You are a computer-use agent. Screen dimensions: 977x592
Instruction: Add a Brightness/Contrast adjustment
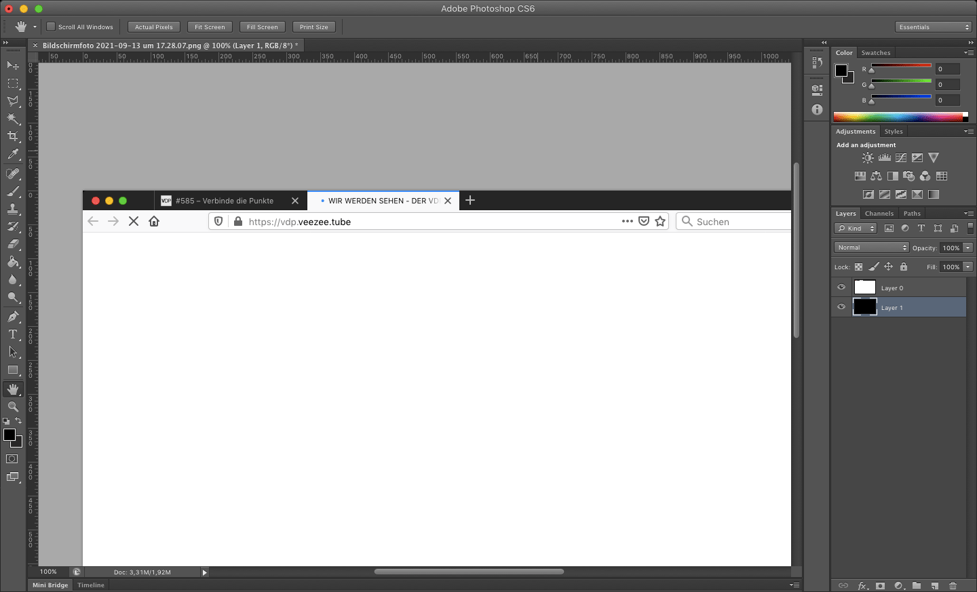[868, 158]
